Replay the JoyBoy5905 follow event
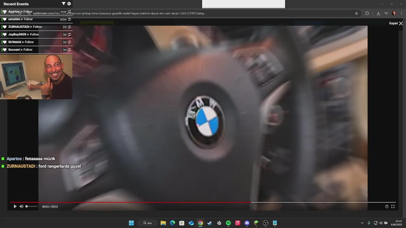 tap(69, 35)
